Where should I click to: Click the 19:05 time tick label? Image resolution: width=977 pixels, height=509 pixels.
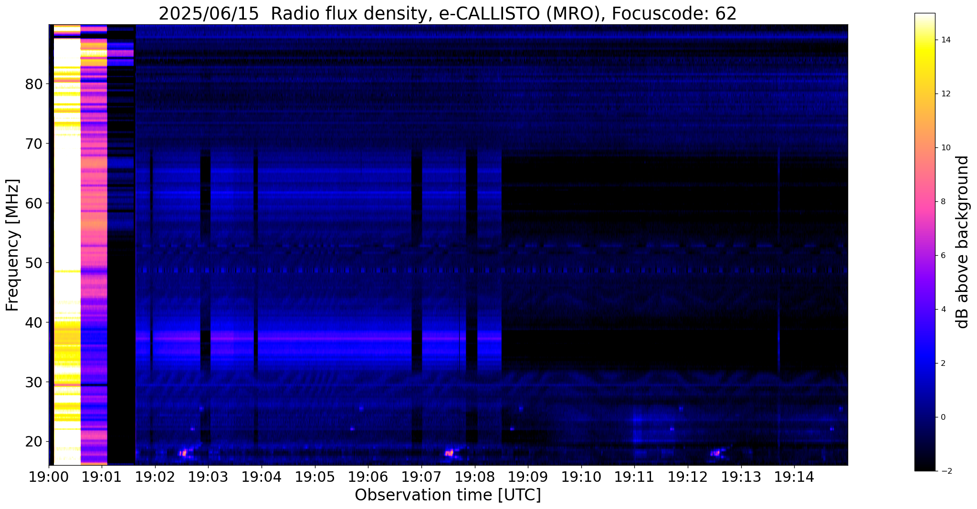(x=315, y=477)
